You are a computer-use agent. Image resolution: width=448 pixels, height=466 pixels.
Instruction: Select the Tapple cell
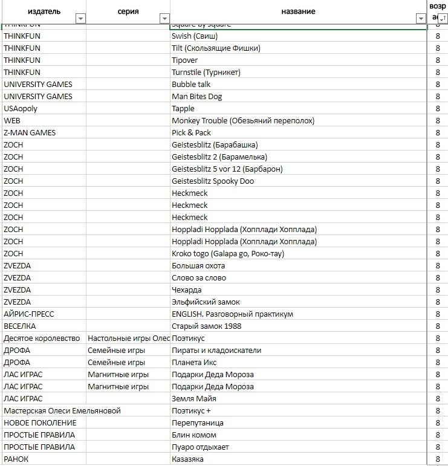pyautogui.click(x=299, y=108)
